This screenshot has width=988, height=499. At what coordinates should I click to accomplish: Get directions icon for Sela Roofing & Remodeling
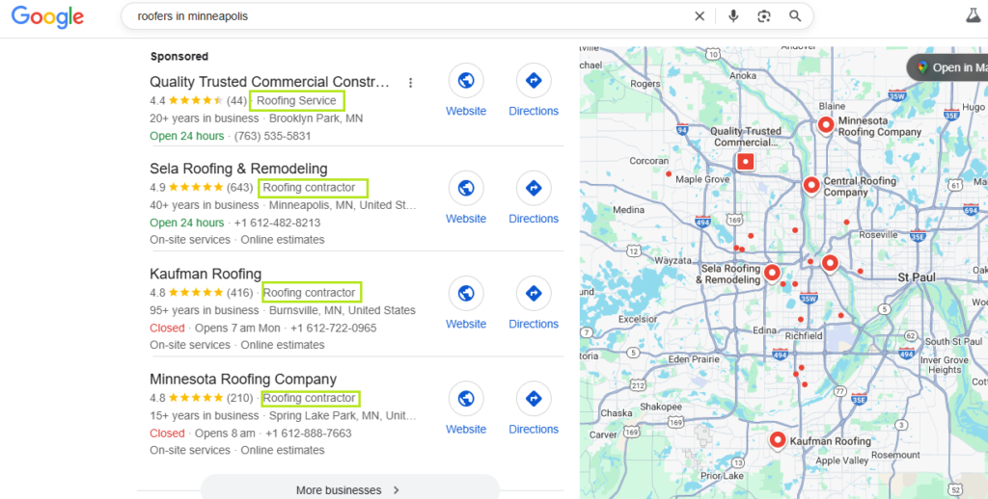pos(534,188)
